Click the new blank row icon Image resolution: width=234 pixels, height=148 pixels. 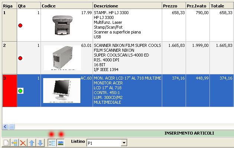(x=6, y=143)
